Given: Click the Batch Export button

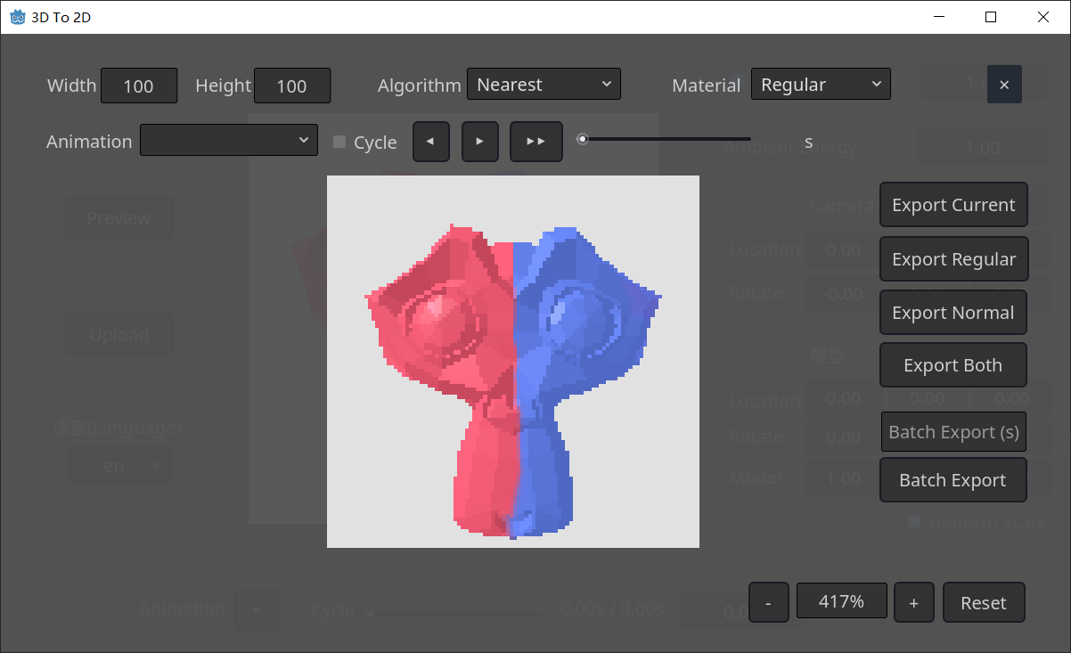Looking at the screenshot, I should pos(953,480).
